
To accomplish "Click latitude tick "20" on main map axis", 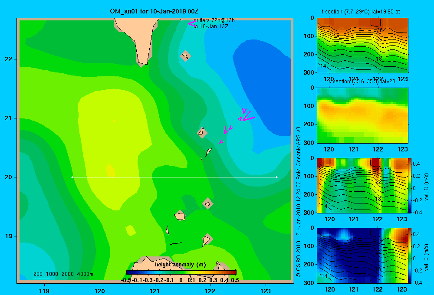I will click(9, 177).
